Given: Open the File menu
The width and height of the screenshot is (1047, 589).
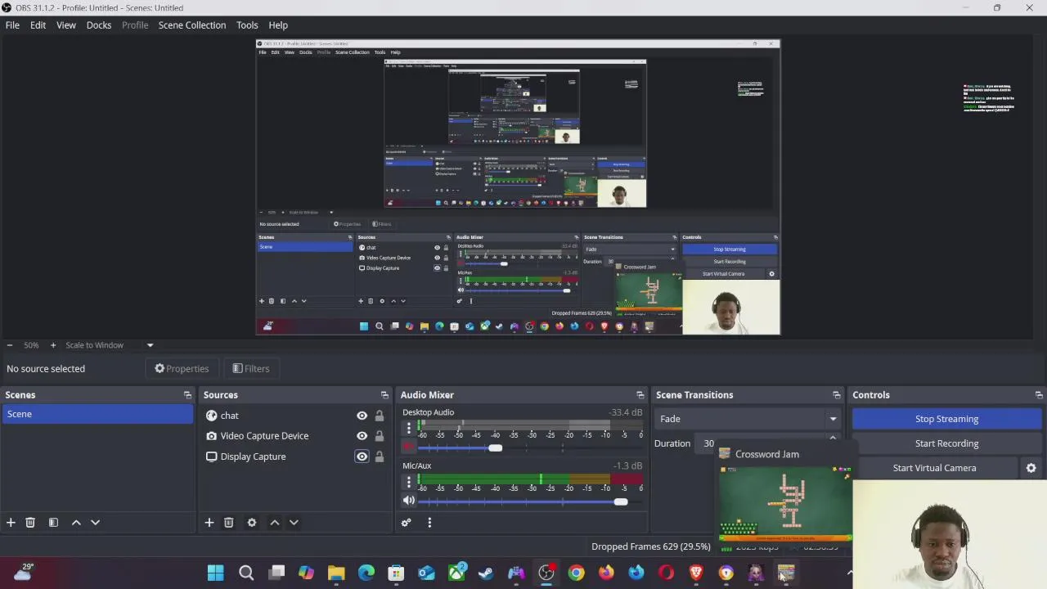Looking at the screenshot, I should (x=12, y=25).
